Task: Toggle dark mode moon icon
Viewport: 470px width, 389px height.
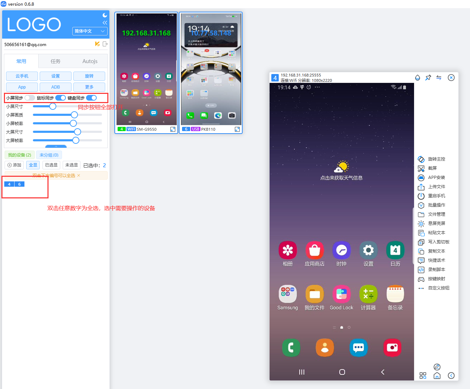Action: coord(105,15)
